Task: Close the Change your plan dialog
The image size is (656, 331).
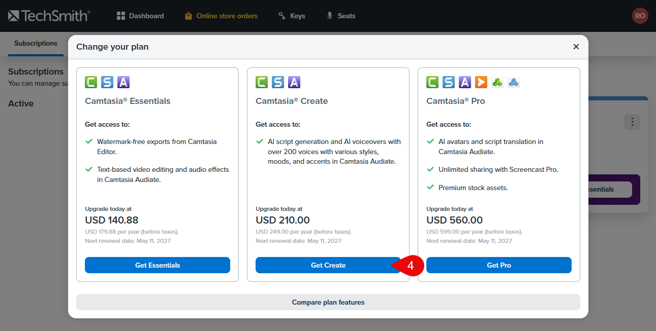Action: (x=576, y=47)
